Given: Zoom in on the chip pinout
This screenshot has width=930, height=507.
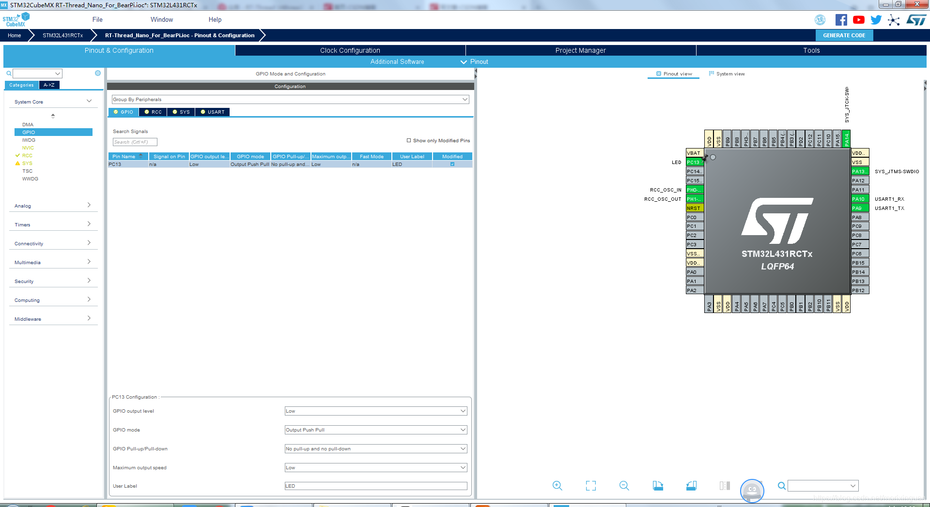Looking at the screenshot, I should click(x=558, y=486).
